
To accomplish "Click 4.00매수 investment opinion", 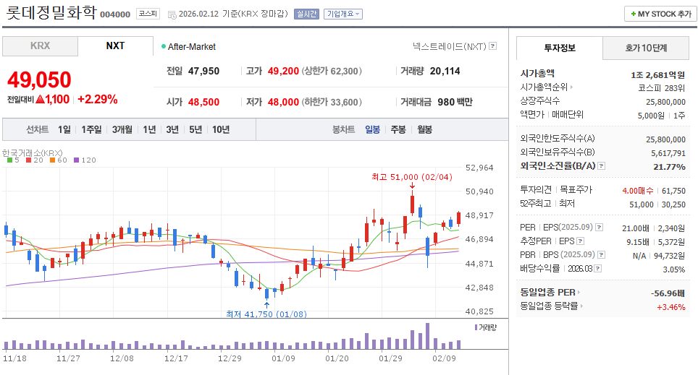I will [637, 191].
